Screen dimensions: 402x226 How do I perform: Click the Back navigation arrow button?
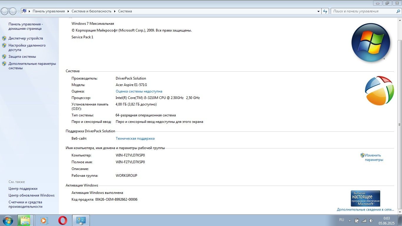pyautogui.click(x=5, y=11)
